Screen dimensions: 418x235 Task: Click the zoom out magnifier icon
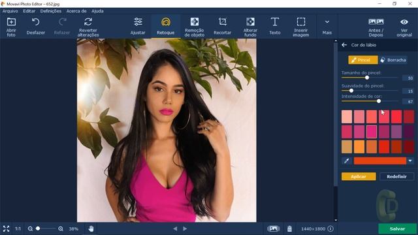click(x=30, y=228)
